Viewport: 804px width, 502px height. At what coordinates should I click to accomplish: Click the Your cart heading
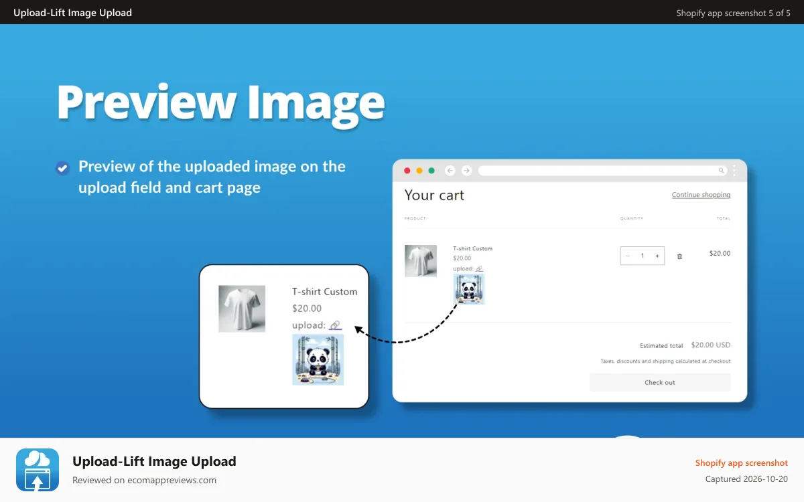434,195
